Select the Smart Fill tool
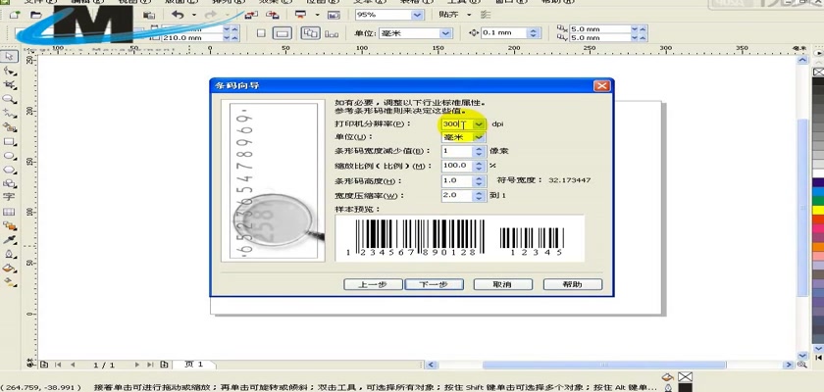This screenshot has height=392, width=824. coord(10,127)
